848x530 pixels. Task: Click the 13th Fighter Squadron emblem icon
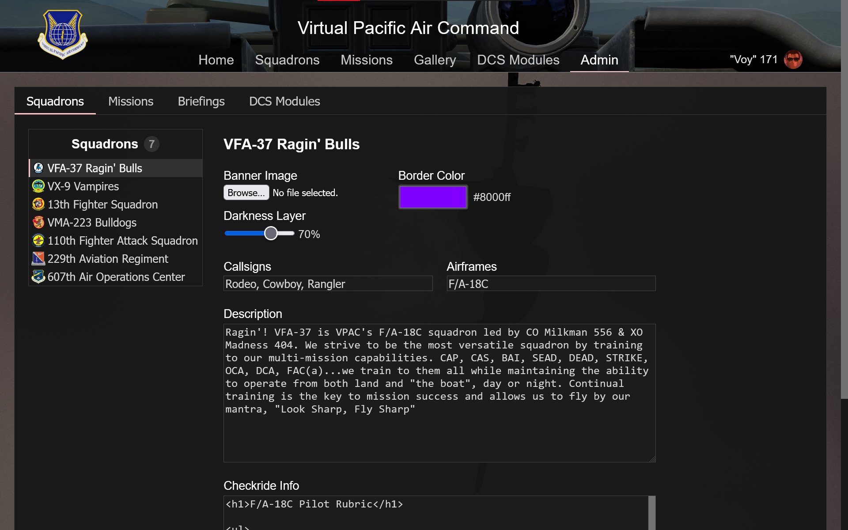[38, 204]
